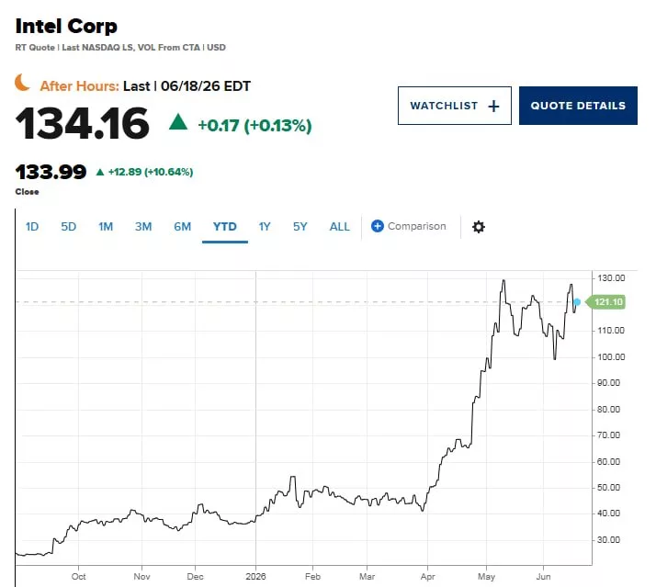Click the +0.17 (+0.13%) change text
Viewport: 656px width, 587px height.
point(254,126)
